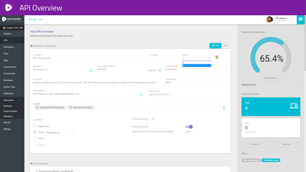Open the PRODUCTION environment dropdown

[x=271, y=85]
